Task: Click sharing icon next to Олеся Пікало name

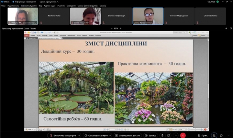Action: click(x=87, y=23)
